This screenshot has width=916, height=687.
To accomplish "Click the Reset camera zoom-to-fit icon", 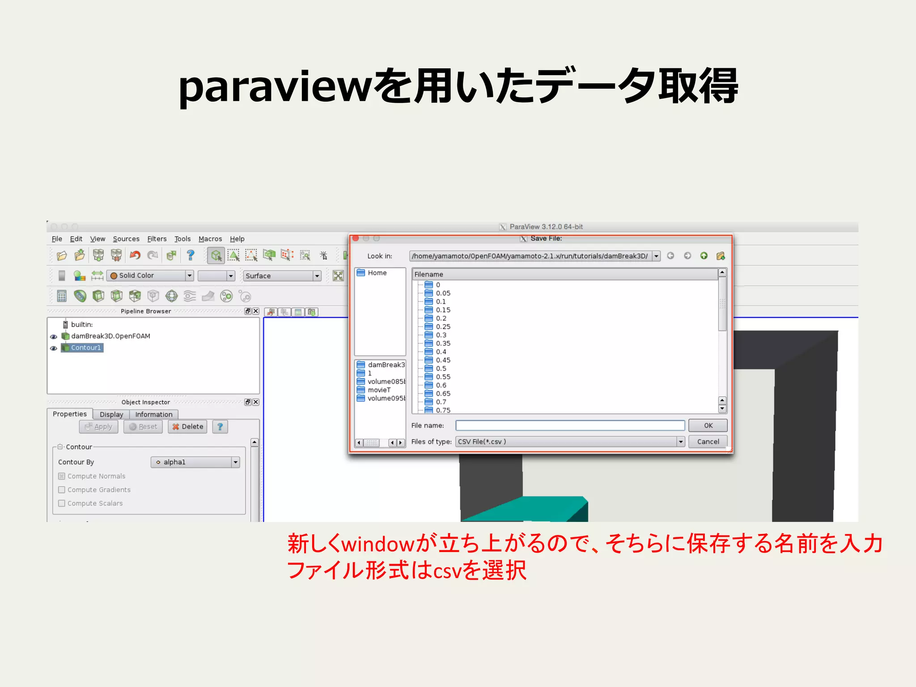I will pos(338,276).
